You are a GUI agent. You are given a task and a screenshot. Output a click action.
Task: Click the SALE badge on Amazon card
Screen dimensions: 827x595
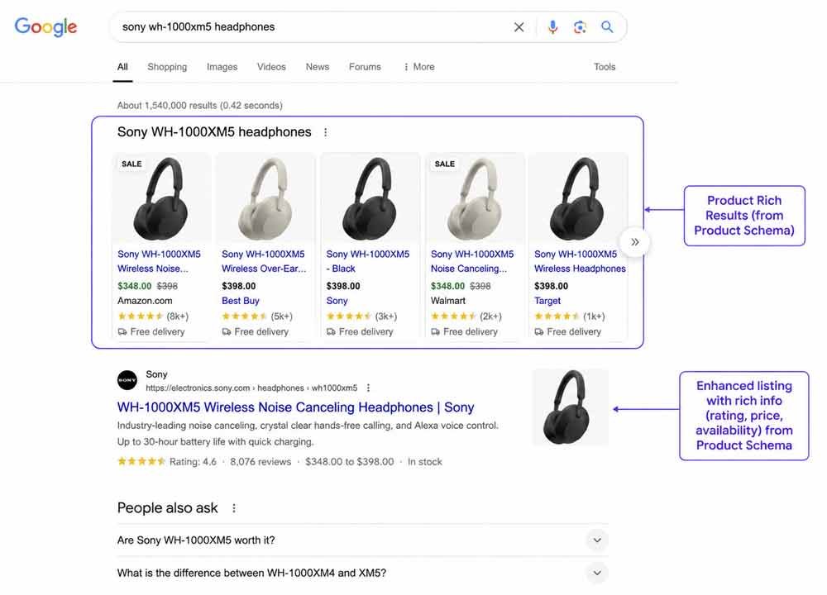click(131, 164)
